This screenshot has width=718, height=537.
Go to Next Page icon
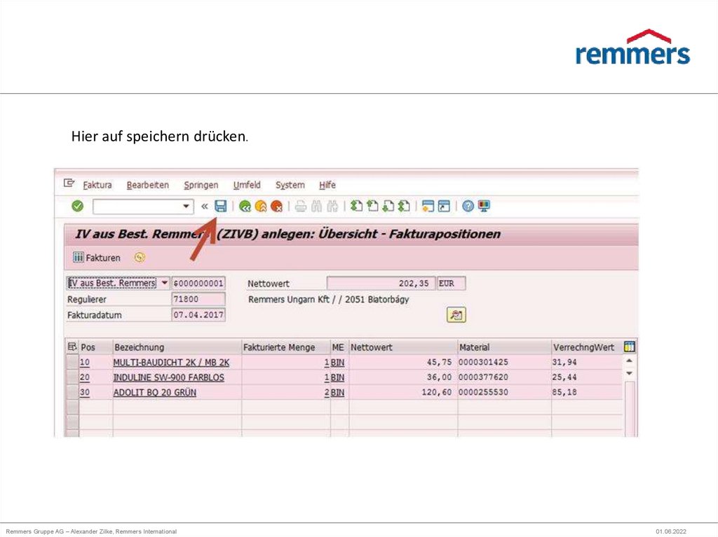tap(388, 207)
